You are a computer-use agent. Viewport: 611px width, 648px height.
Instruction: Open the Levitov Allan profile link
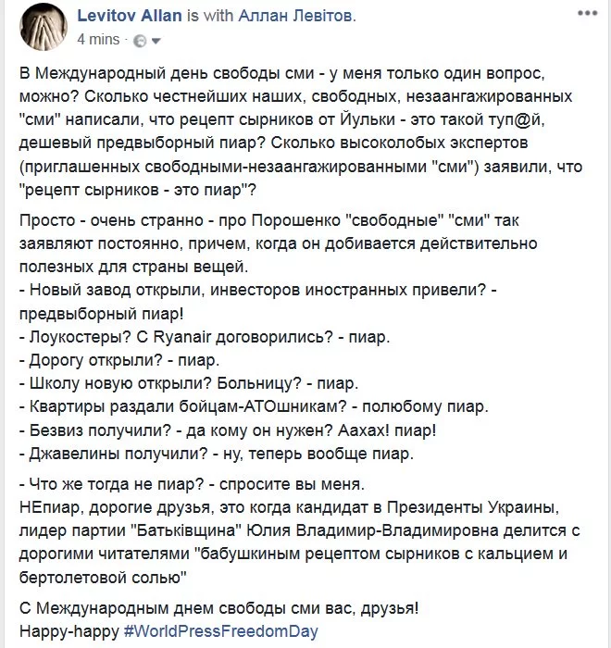click(130, 16)
